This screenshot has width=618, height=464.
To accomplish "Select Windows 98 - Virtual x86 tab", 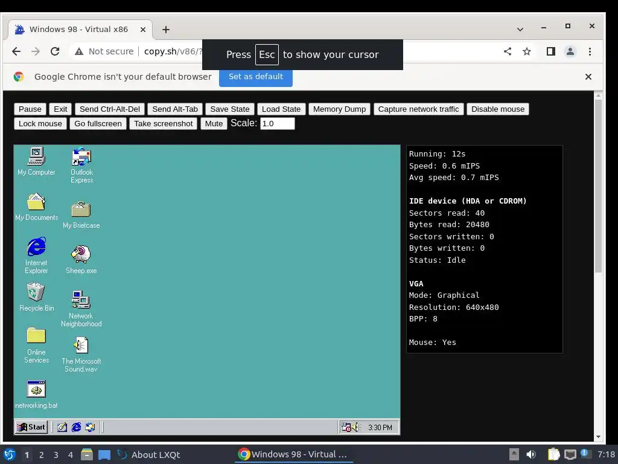I will click(x=79, y=30).
